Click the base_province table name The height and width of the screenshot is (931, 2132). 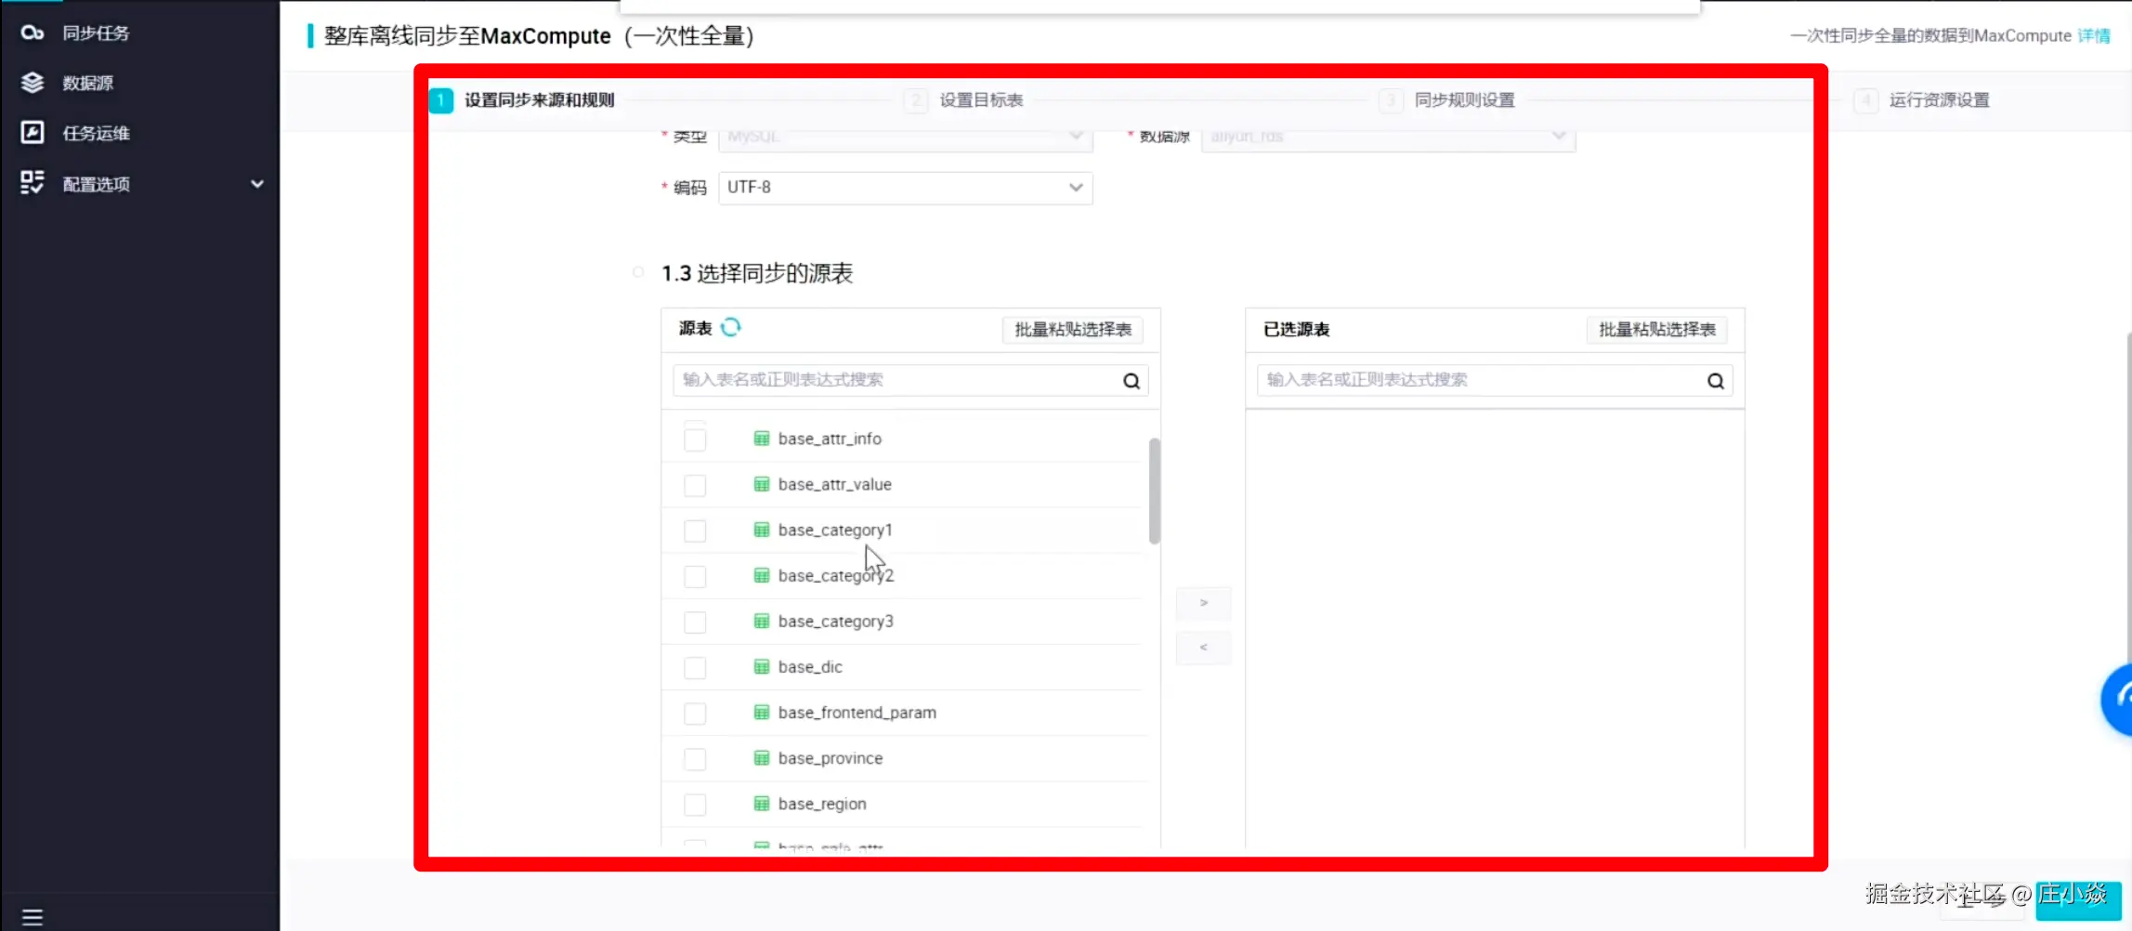point(831,758)
